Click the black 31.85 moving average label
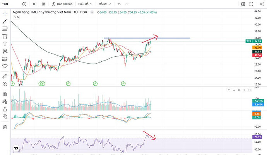This screenshot has width=267, height=155. click(x=257, y=52)
